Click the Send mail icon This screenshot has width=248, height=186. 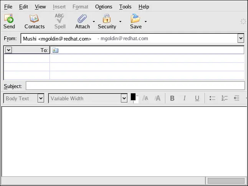[x=9, y=18]
